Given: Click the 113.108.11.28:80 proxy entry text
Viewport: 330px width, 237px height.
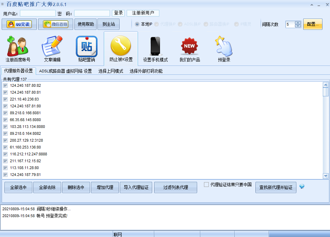Looking at the screenshot, I should (x=24, y=168).
